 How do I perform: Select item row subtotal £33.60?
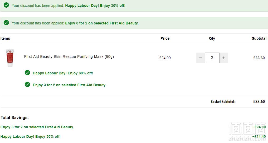click(x=259, y=58)
